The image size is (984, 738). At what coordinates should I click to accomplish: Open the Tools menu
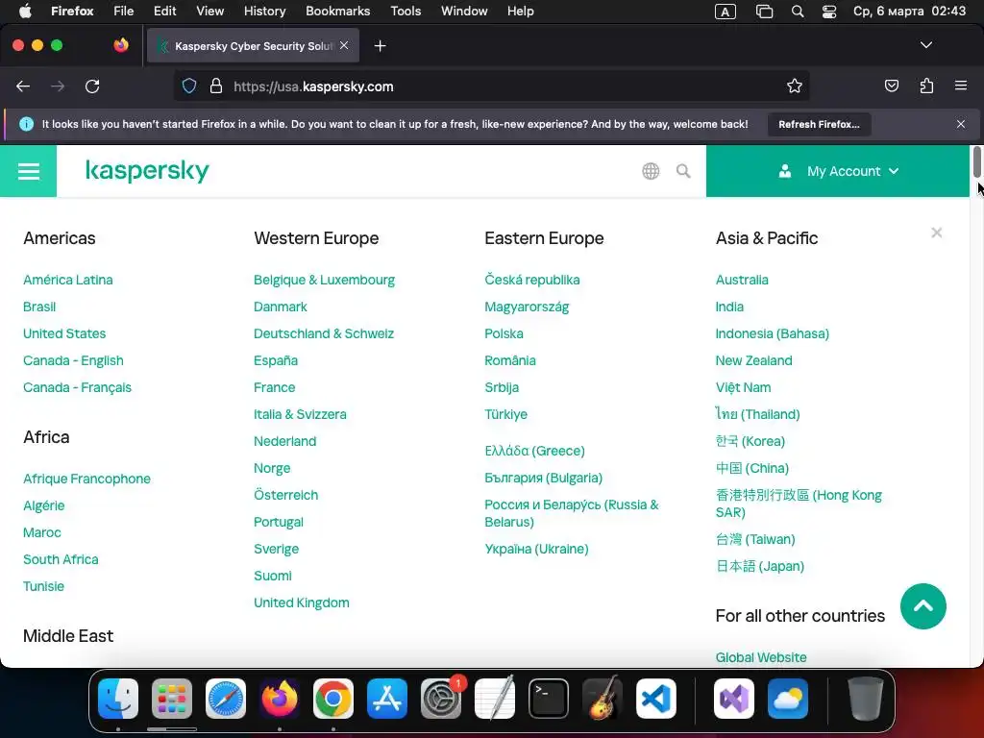(x=406, y=11)
